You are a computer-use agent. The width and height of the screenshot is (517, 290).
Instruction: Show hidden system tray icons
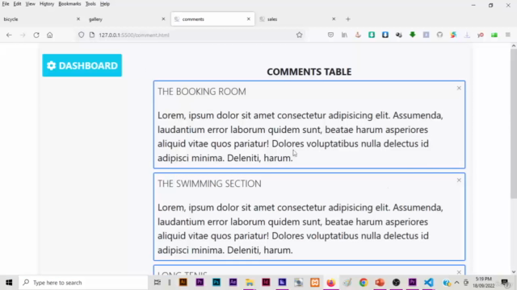456,283
